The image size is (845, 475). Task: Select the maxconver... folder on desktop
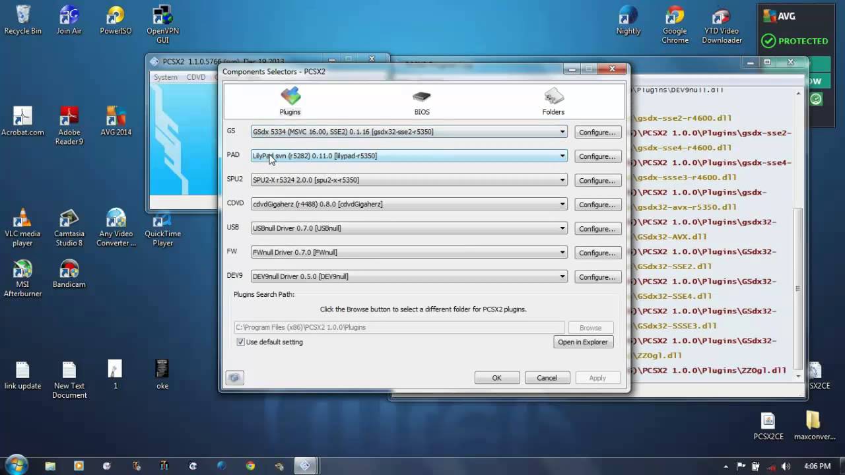814,426
